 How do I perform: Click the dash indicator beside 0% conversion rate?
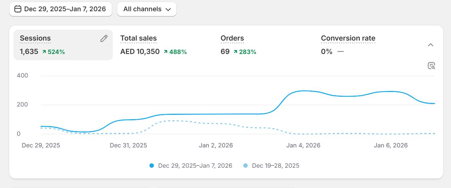tap(340, 51)
